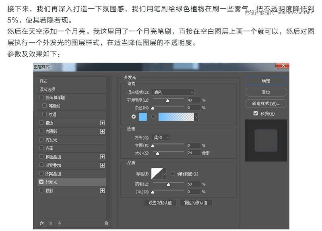
Task: Open the 方法 technique dropdown
Action: tap(161, 137)
